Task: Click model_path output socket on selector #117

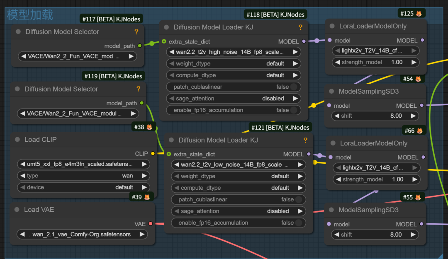Action: [x=140, y=46]
